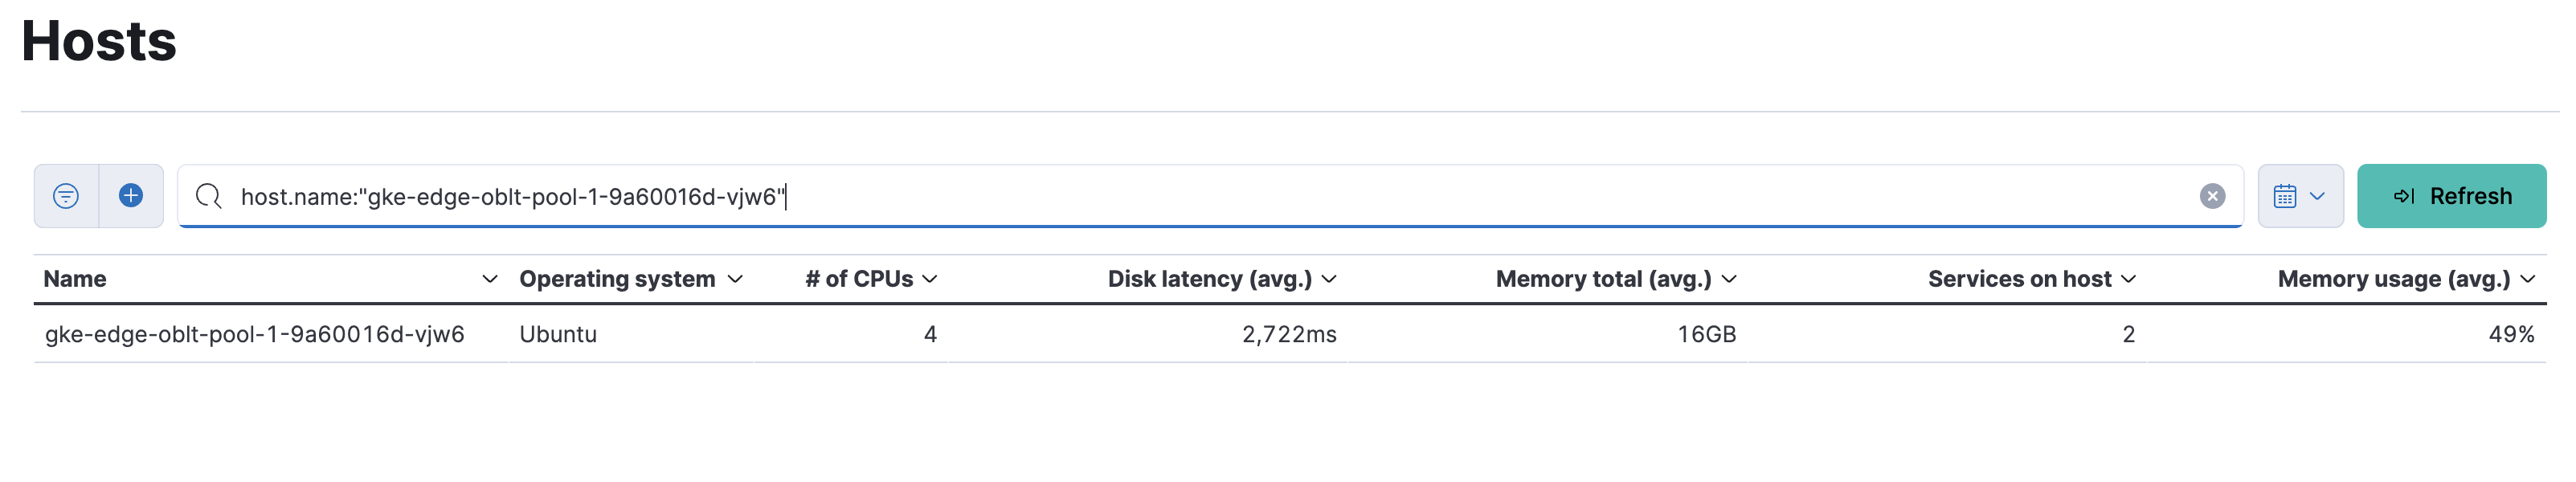The image size is (2576, 482).
Task: Open the Disk latency (avg.) column menu
Action: coord(1330,279)
